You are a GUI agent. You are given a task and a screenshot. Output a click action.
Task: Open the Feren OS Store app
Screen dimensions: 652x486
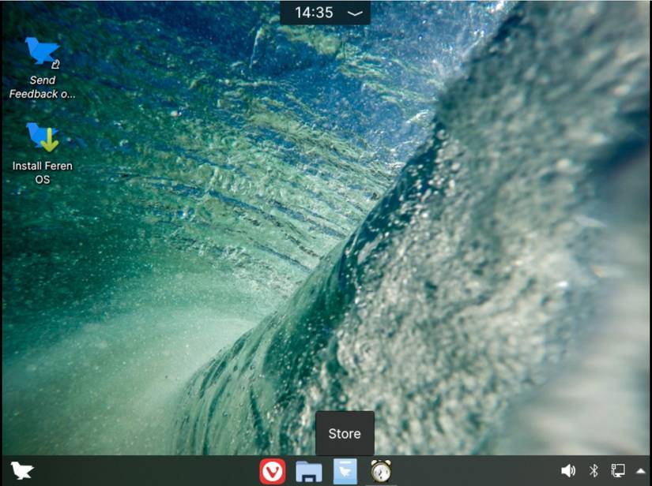tap(344, 471)
